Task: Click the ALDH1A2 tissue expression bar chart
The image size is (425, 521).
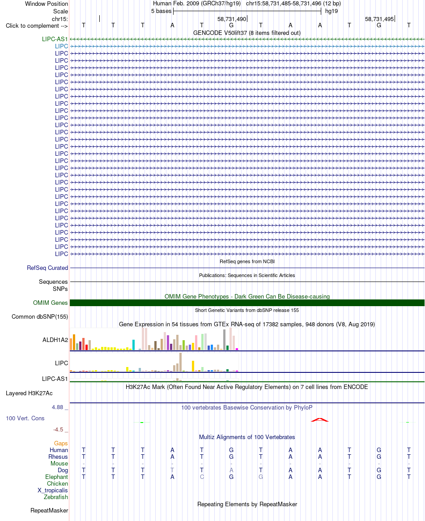Action: point(154,339)
